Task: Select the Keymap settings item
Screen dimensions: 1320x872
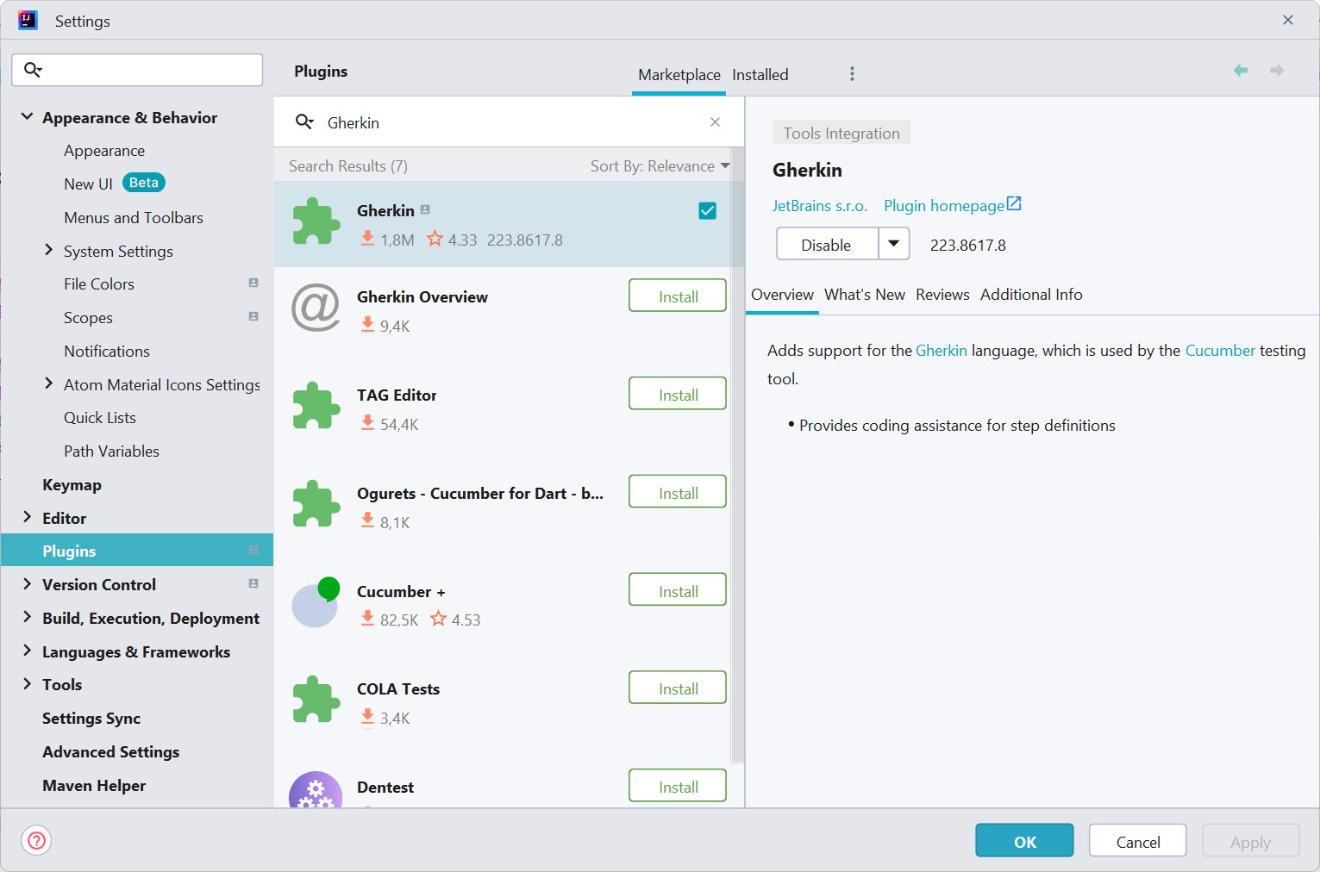Action: coord(137,484)
